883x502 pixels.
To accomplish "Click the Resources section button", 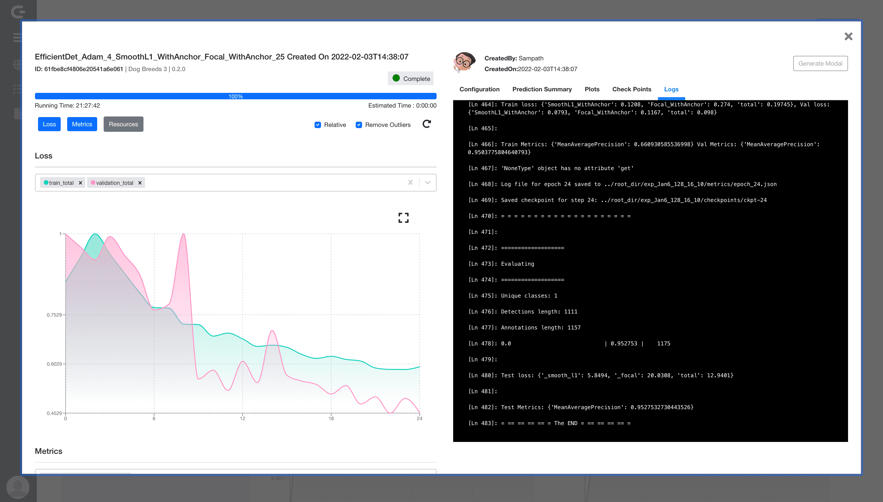I will 123,124.
